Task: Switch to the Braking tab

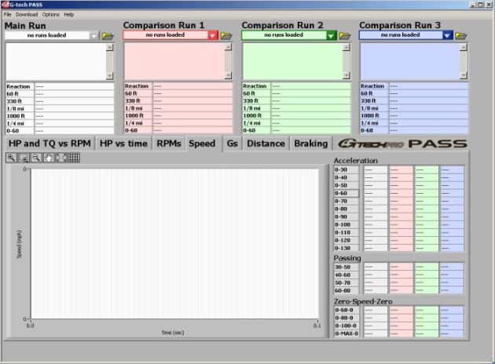Action: click(310, 144)
